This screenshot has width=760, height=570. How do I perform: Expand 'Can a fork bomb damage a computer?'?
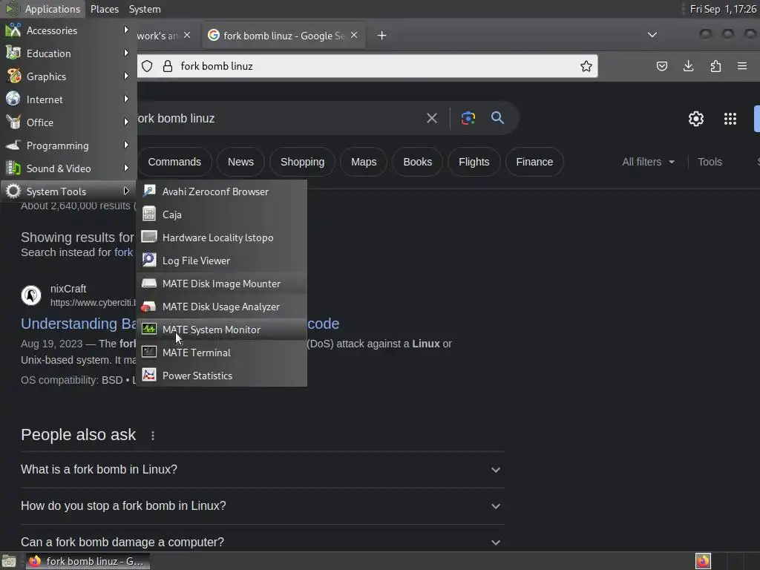[262, 542]
